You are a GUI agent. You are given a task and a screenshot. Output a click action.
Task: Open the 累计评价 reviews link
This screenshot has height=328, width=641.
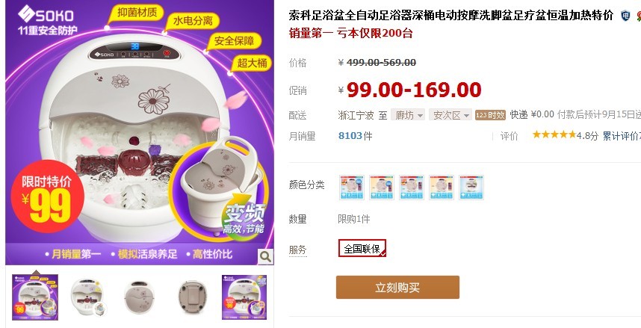point(622,136)
